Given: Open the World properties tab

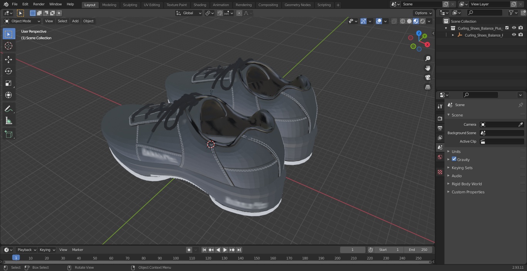Looking at the screenshot, I should [440, 157].
